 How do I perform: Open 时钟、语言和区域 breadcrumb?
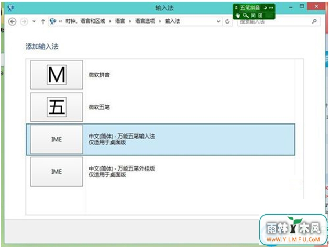[x=85, y=21]
